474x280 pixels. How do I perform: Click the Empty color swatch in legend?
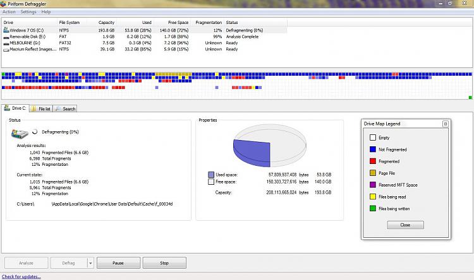pyautogui.click(x=373, y=137)
